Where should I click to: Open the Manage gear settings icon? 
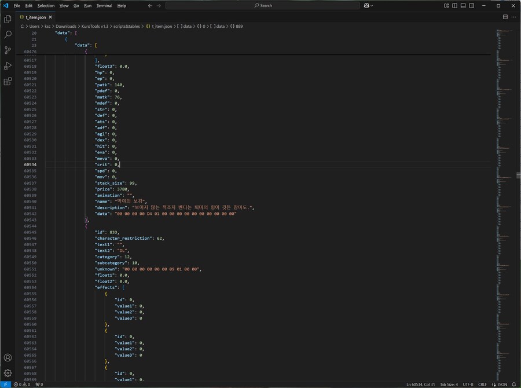pos(8,374)
